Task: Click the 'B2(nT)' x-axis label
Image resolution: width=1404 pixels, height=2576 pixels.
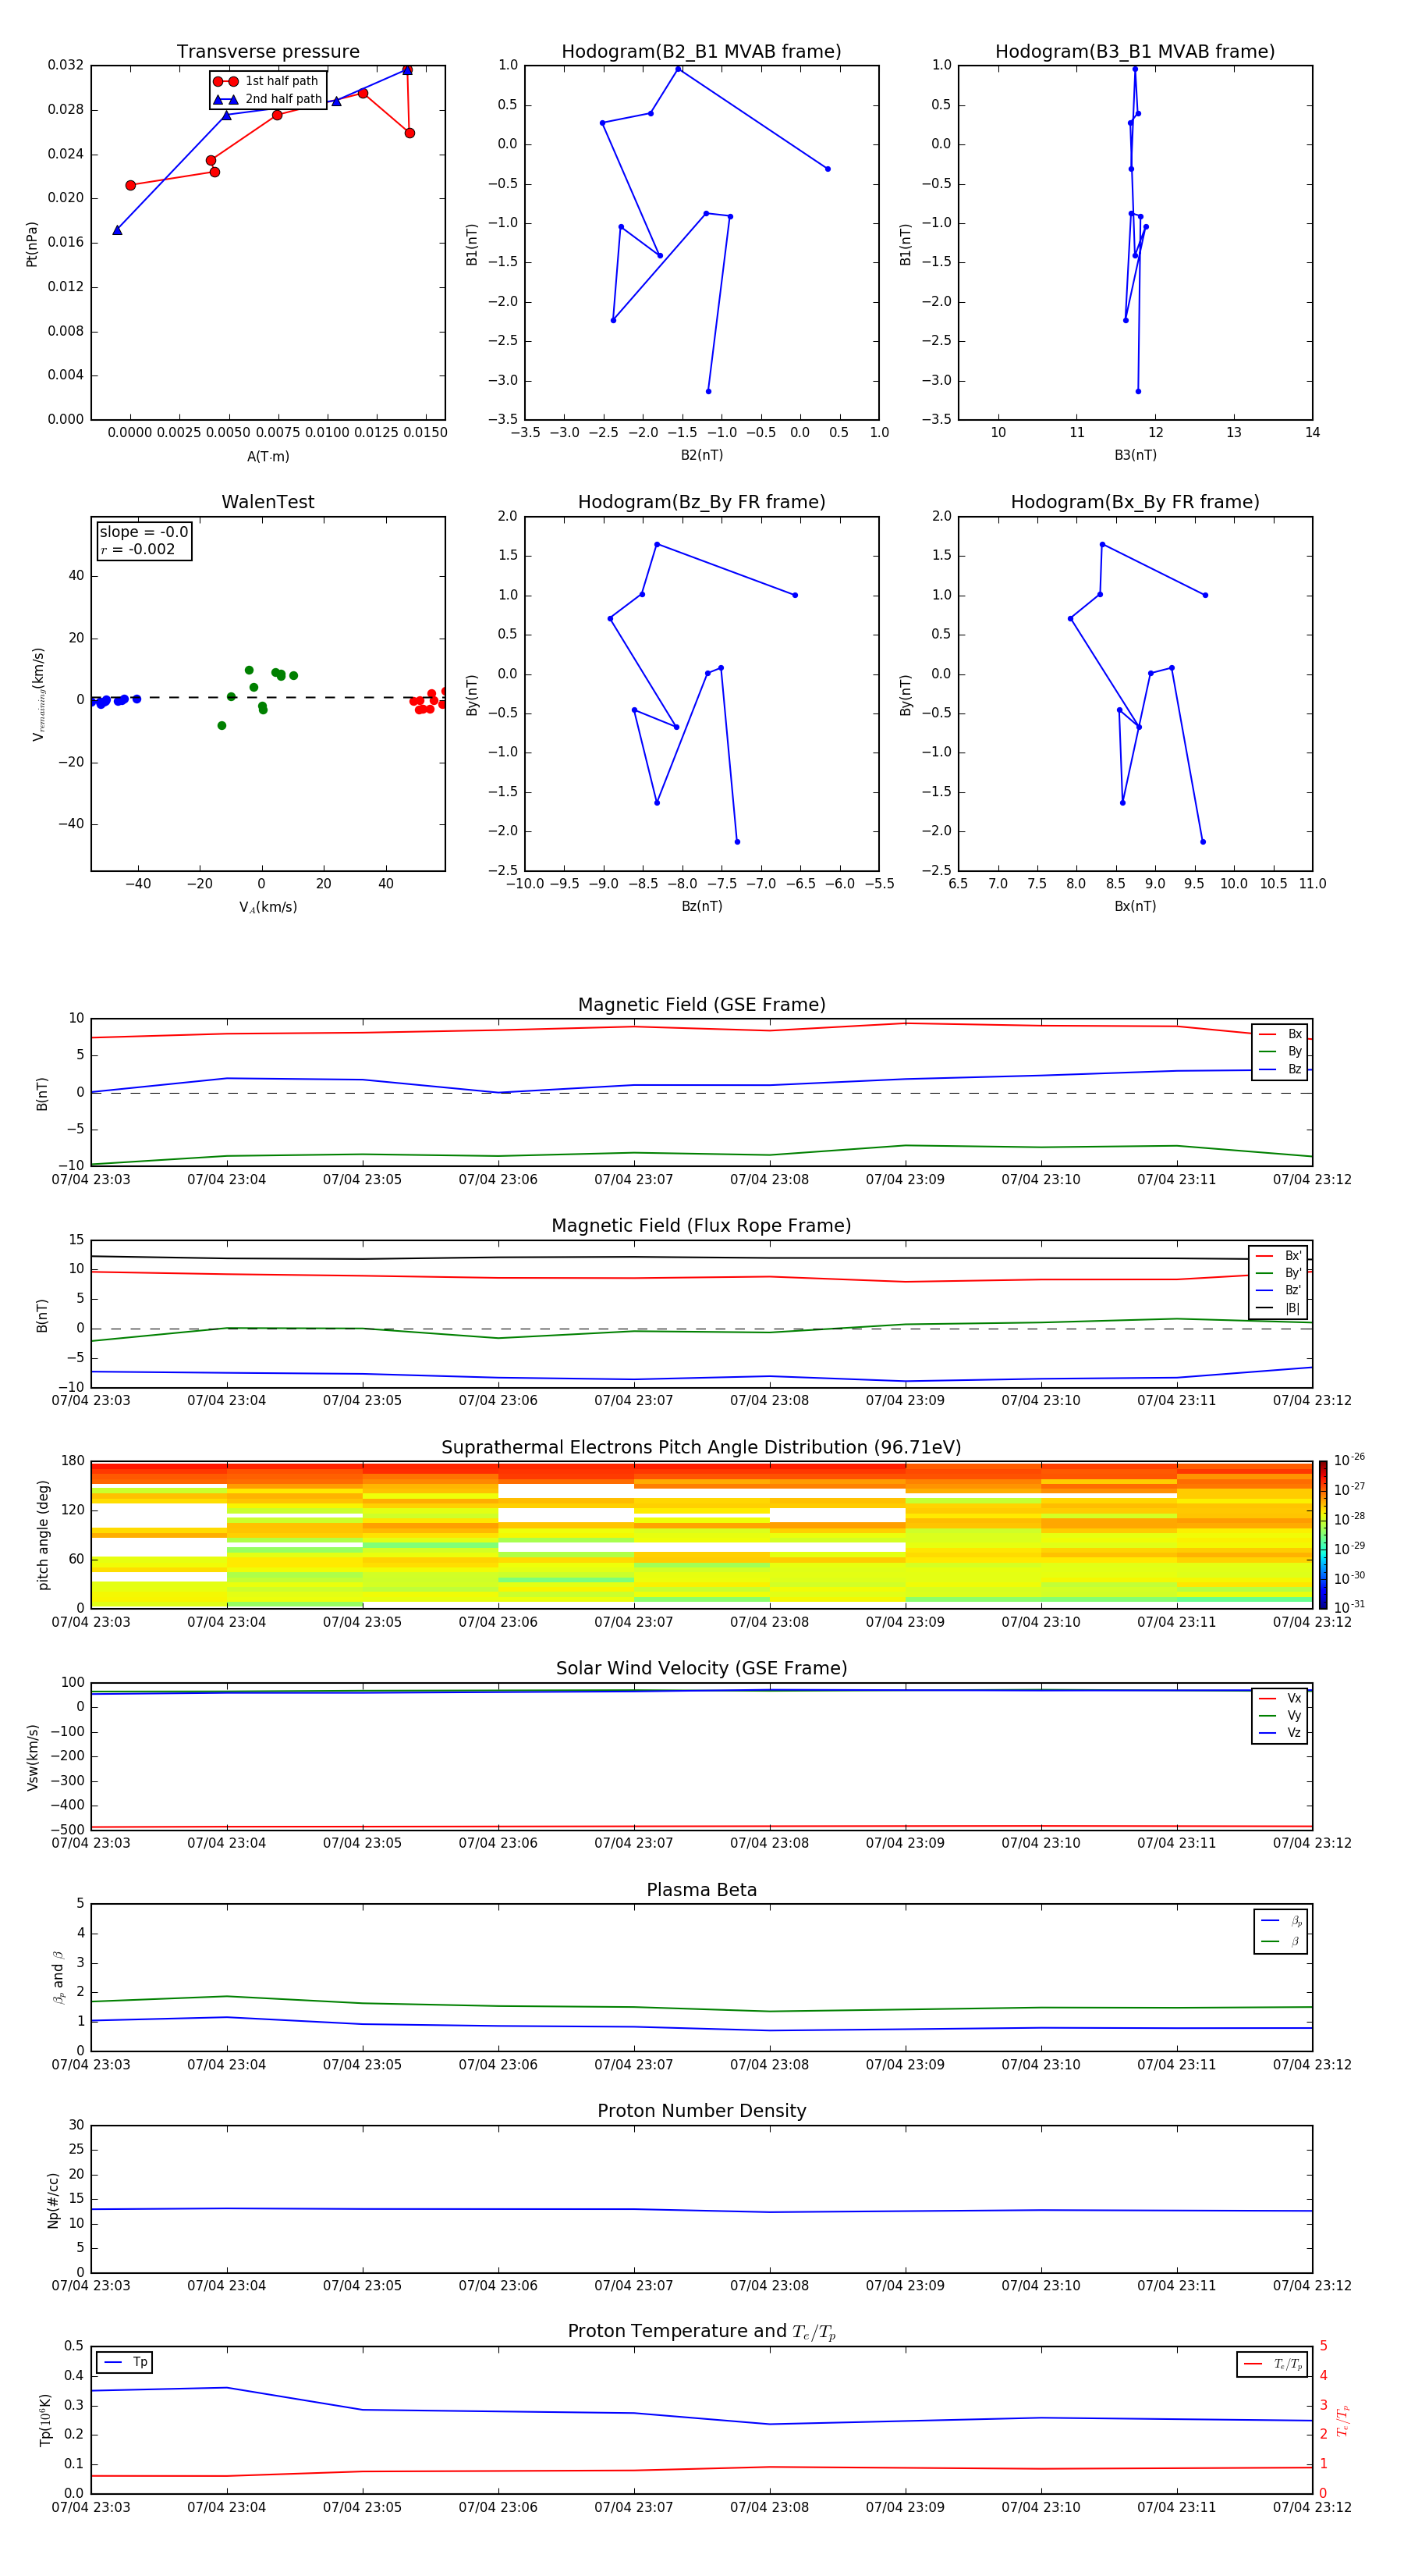Action: (701, 456)
